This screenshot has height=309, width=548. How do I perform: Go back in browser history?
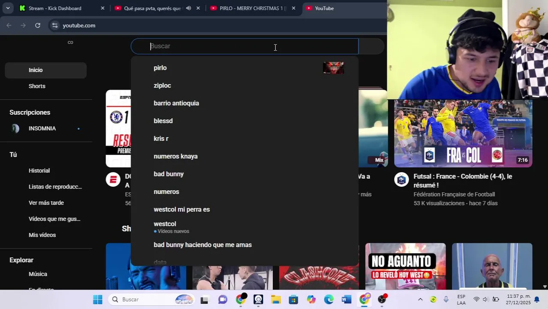9,25
